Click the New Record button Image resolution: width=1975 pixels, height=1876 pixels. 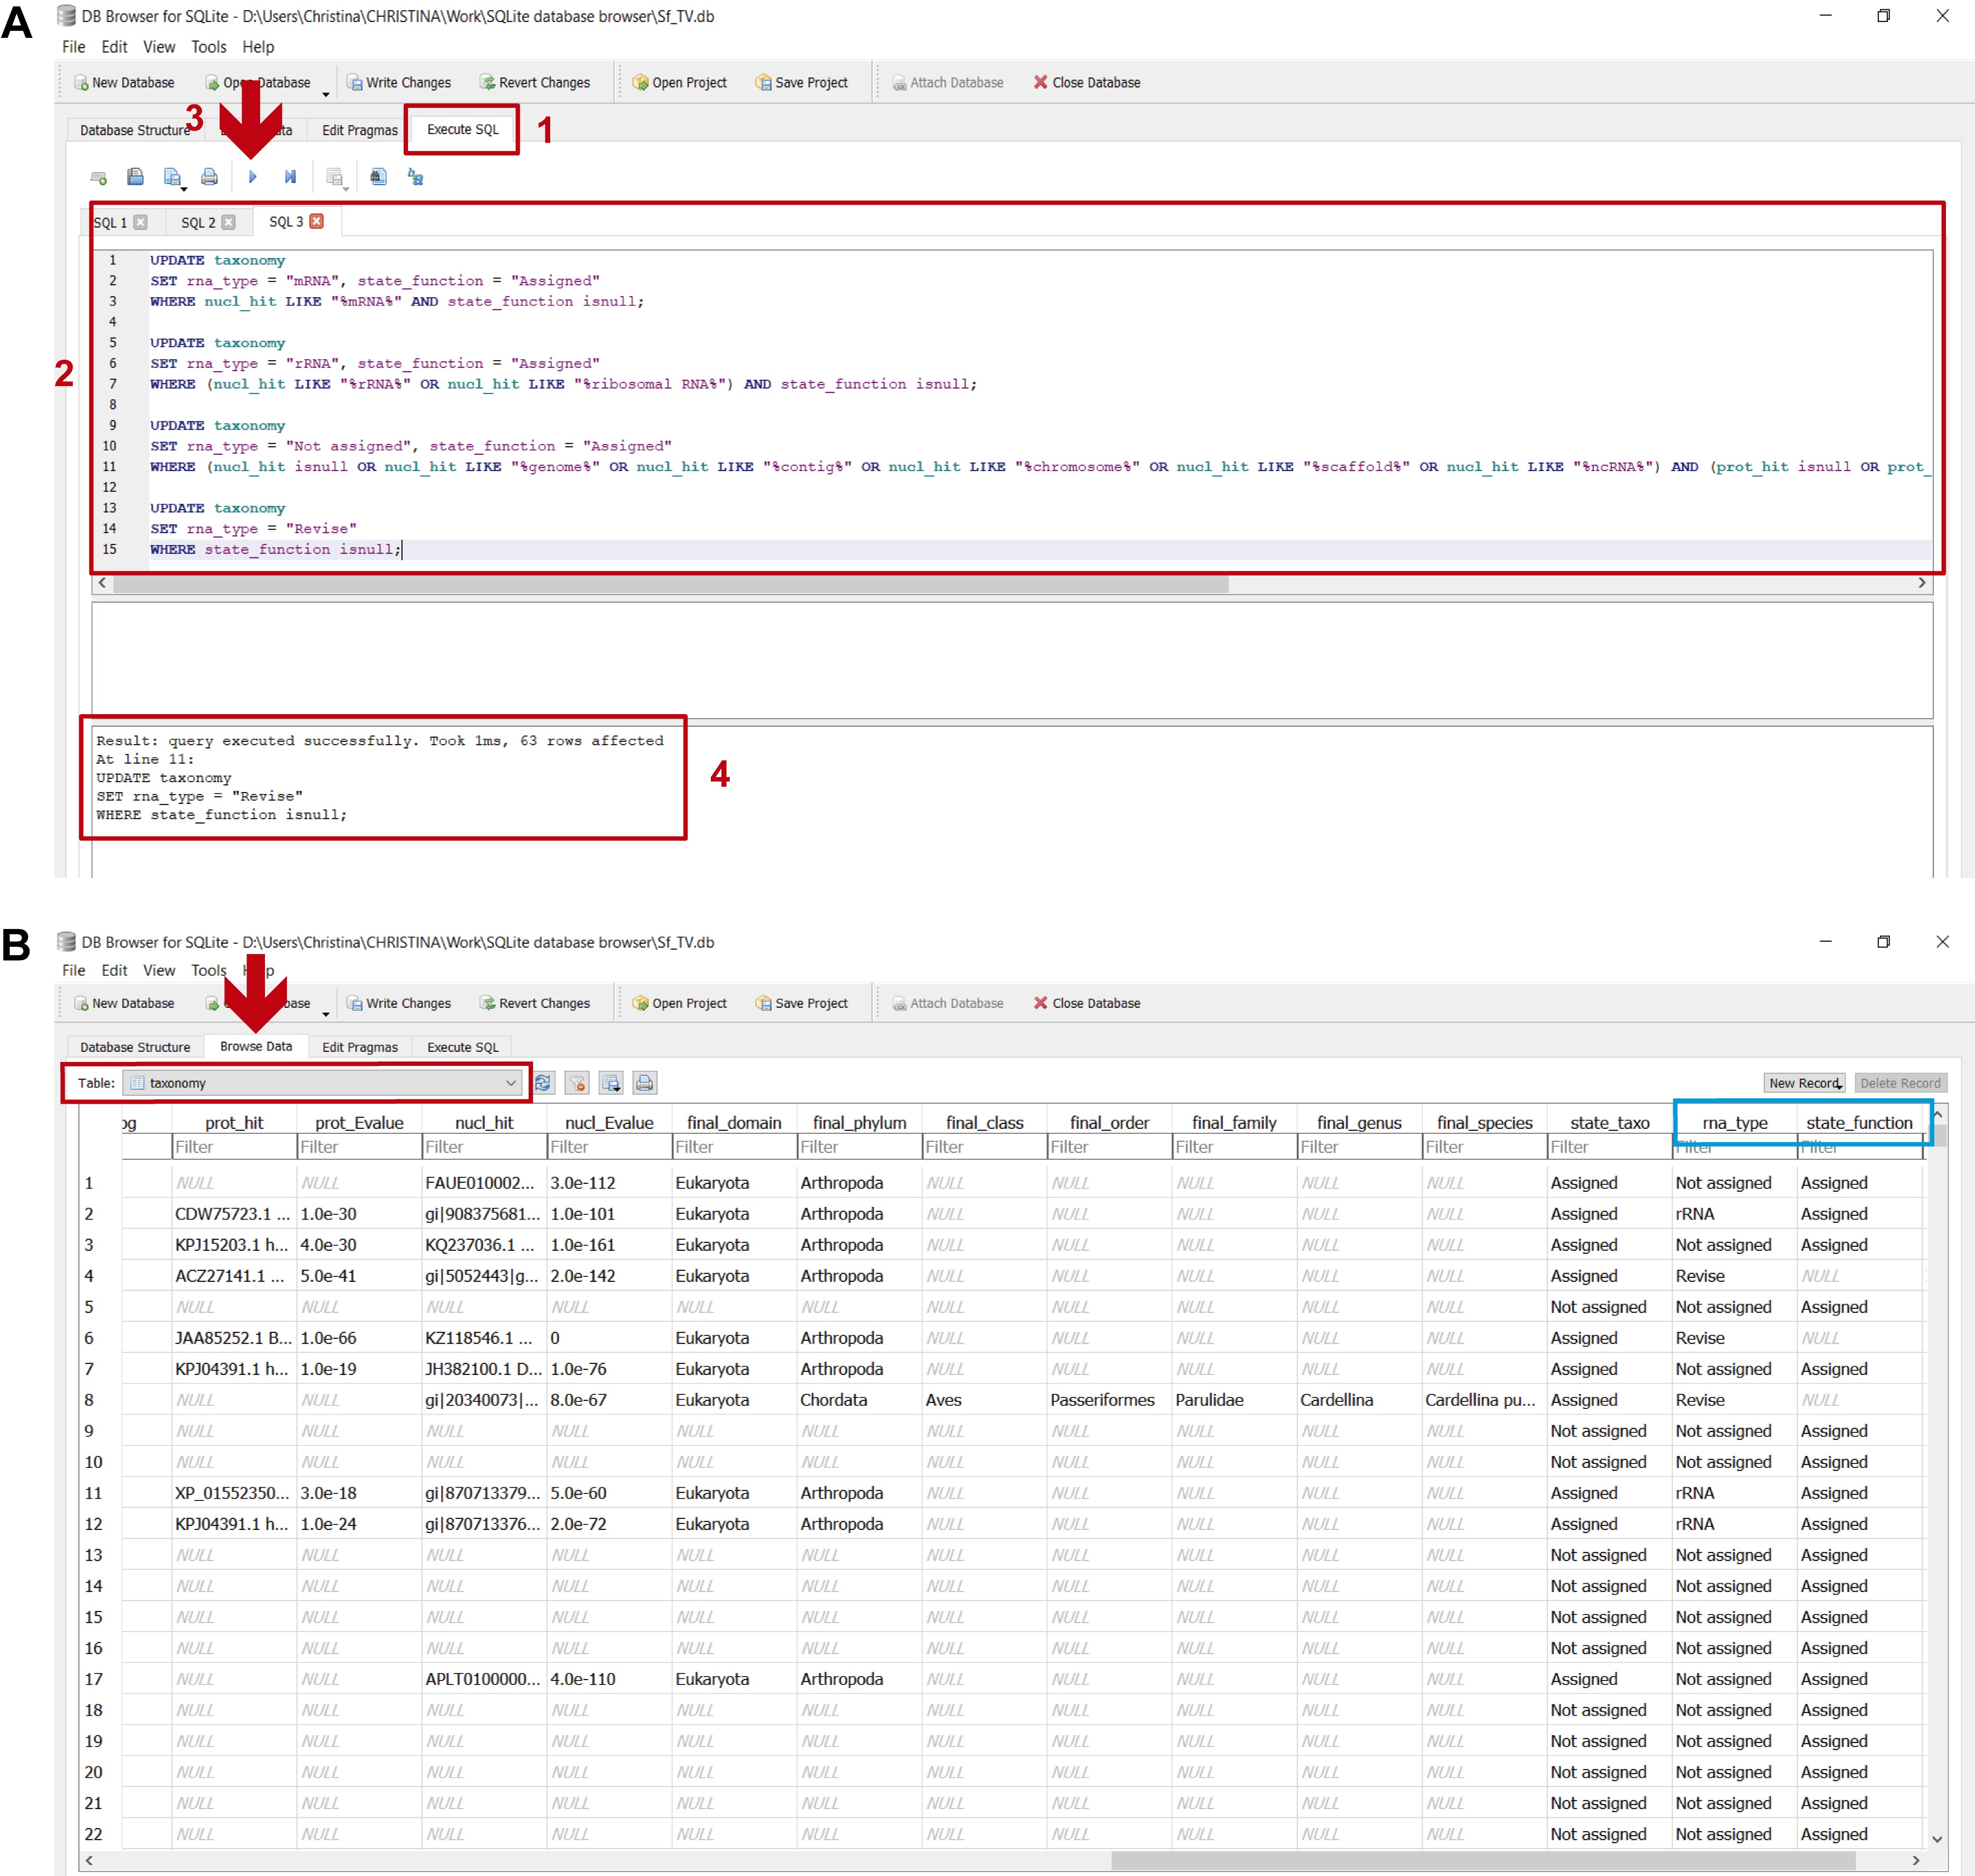click(1804, 1083)
